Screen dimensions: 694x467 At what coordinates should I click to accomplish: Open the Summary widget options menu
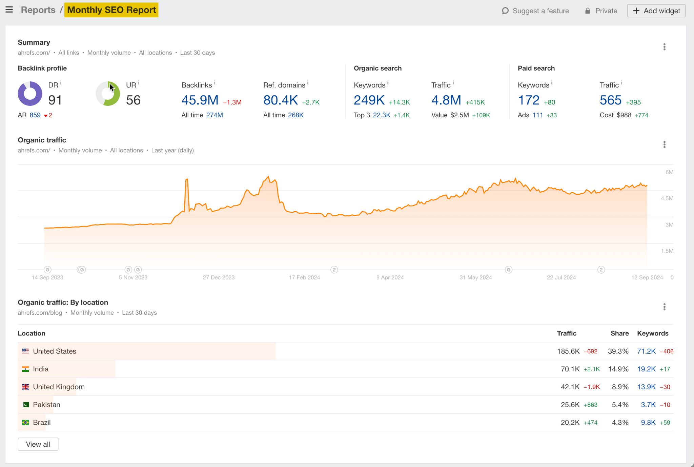665,47
